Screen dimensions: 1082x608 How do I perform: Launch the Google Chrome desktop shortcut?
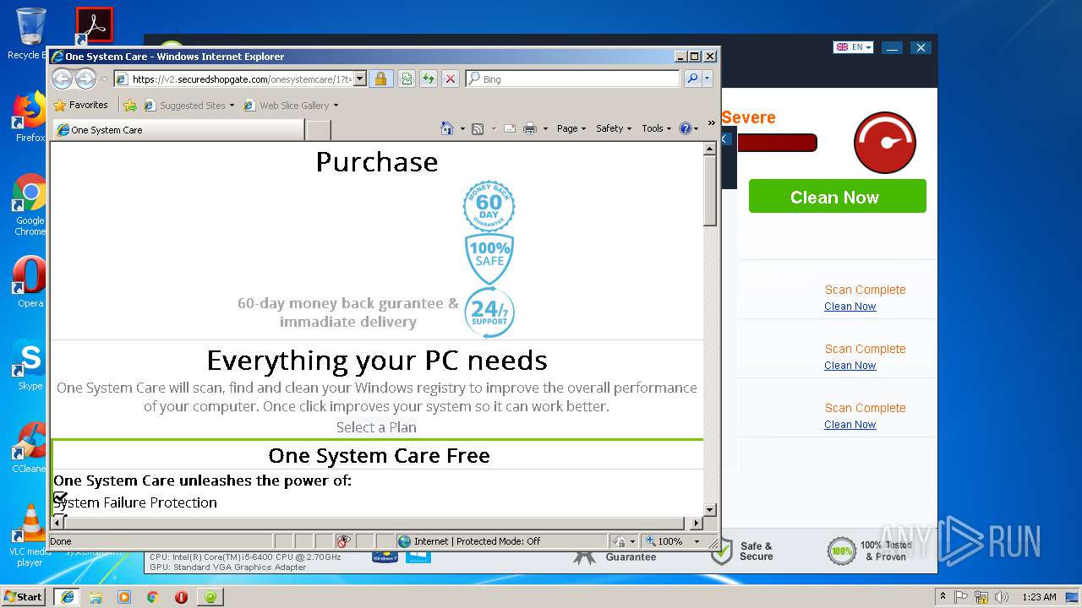point(30,204)
